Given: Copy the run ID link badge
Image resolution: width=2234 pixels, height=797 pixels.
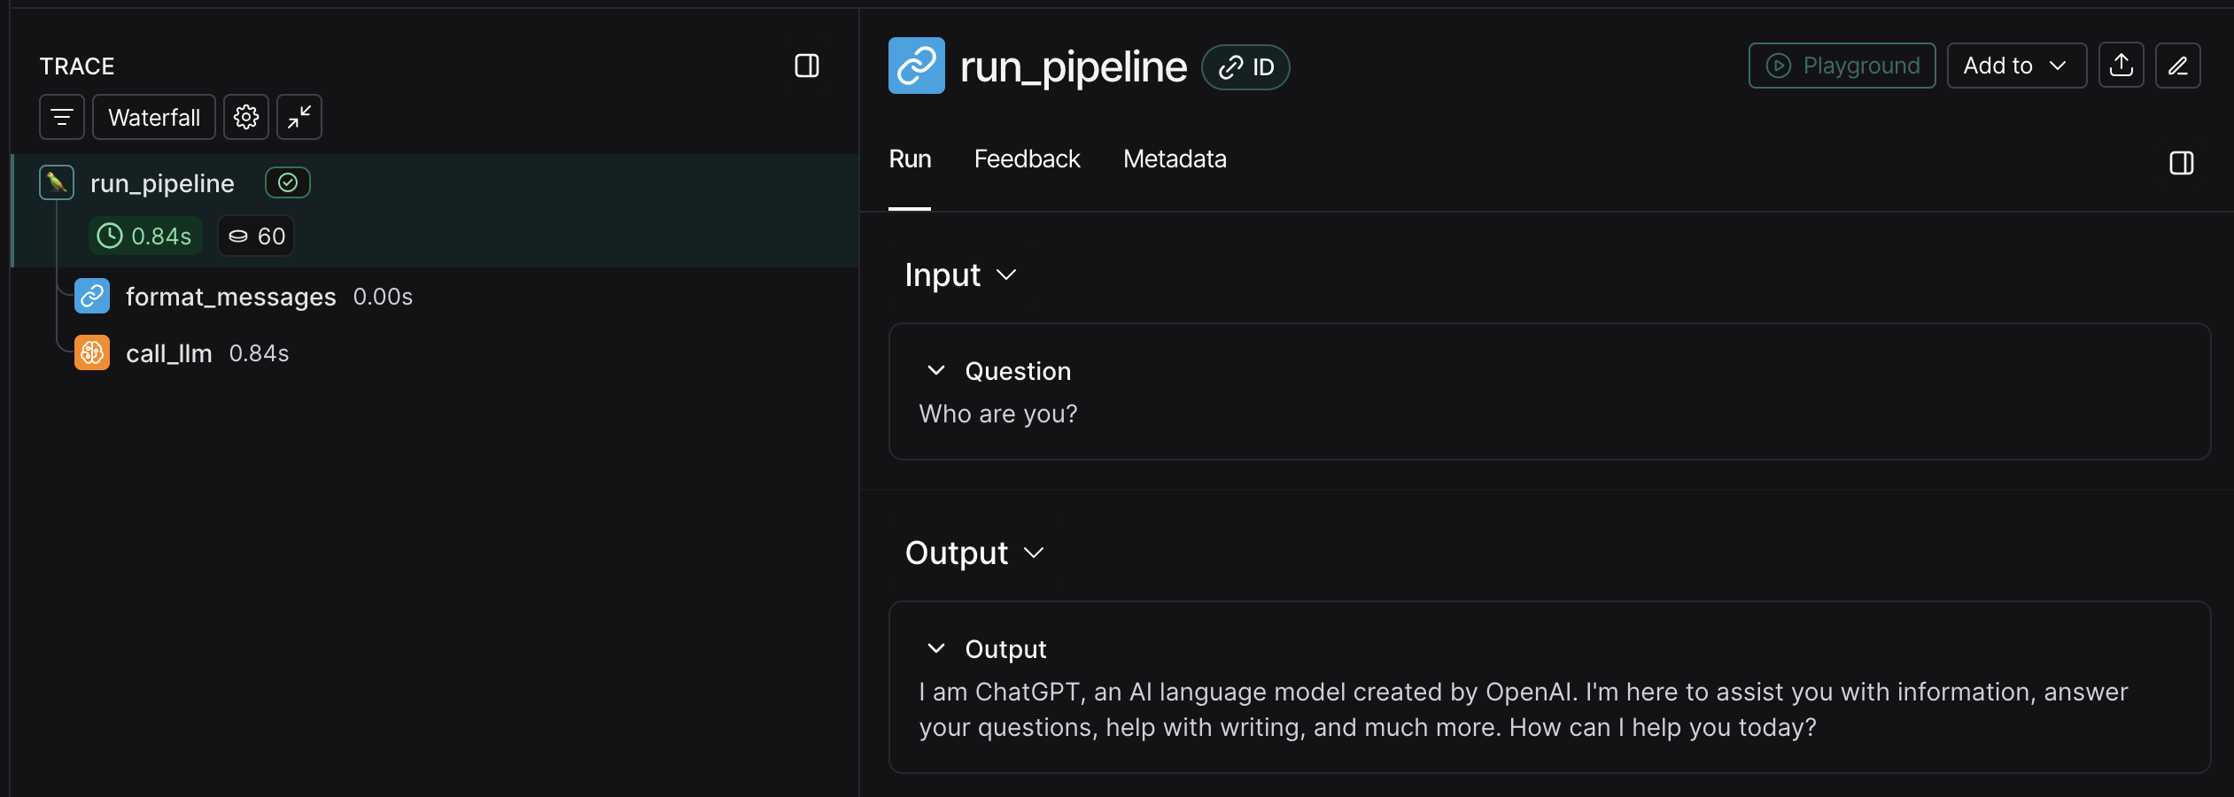Looking at the screenshot, I should (1245, 67).
